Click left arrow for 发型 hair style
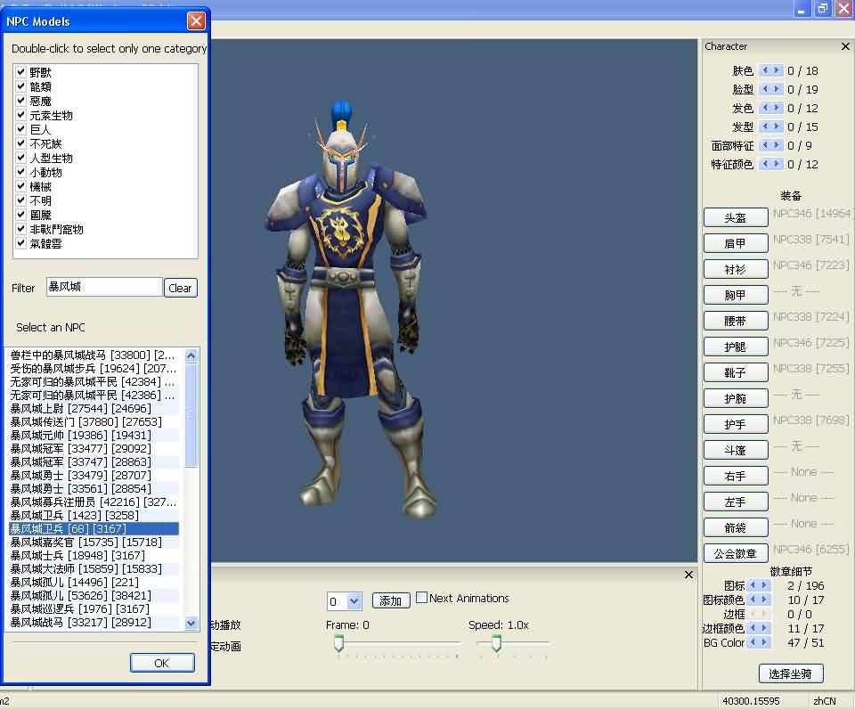The image size is (855, 710). (765, 126)
